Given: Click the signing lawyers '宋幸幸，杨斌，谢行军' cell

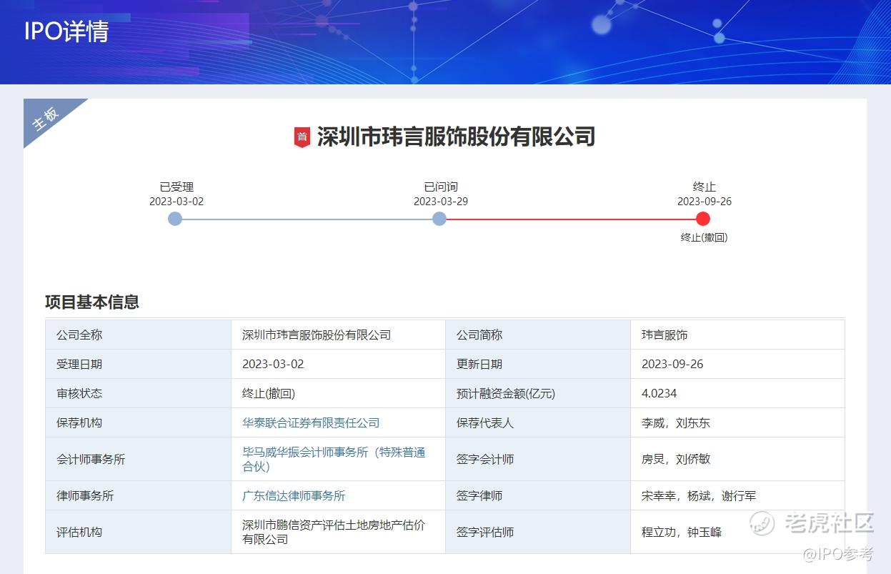Looking at the screenshot, I should click(x=698, y=495).
